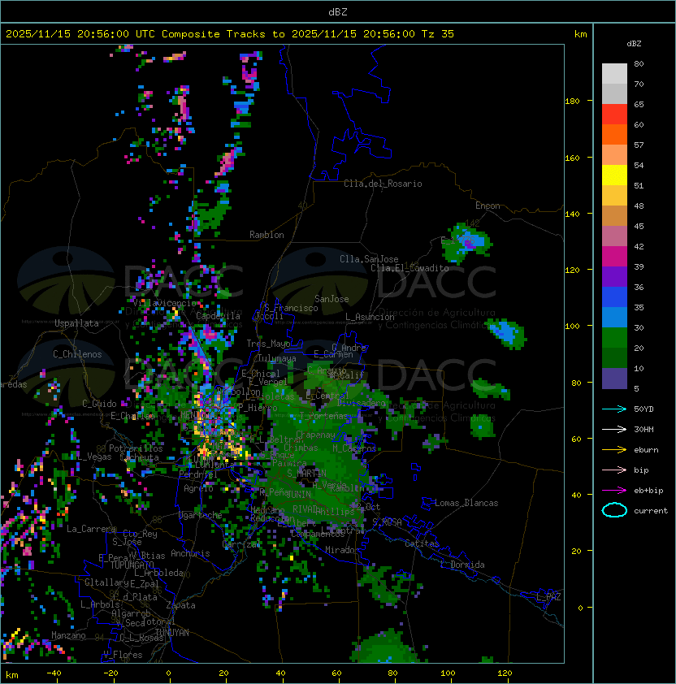Viewport: 676px width, 684px height.
Task: Click the 'L_Dormida' map label
Action: point(462,565)
